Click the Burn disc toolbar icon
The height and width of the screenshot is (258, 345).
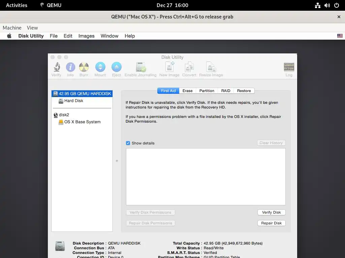84,67
